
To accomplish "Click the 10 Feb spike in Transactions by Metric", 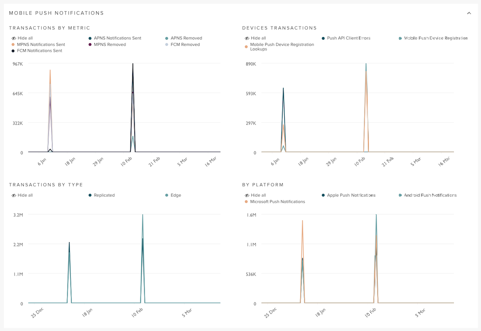I will pos(133,107).
